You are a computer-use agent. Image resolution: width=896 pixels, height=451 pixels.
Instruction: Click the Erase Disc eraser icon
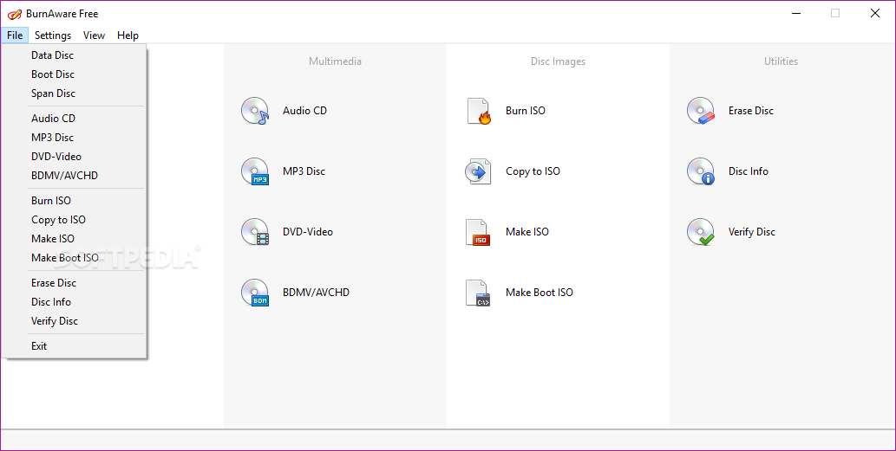(x=701, y=111)
